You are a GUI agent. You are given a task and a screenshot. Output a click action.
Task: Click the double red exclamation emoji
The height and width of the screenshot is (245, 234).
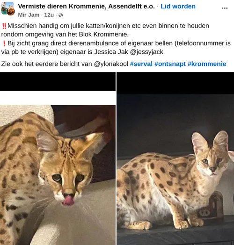(x=4, y=26)
